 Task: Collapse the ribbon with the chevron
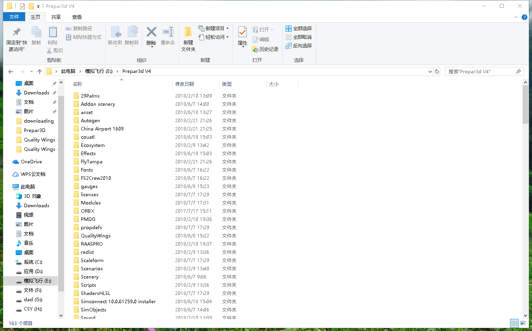click(516, 17)
